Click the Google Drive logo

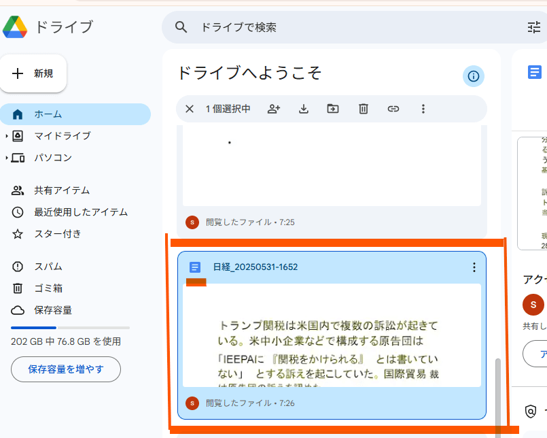[x=15, y=27]
